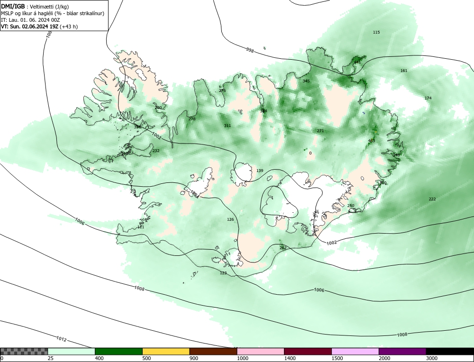
Task: Click the map value '271'
Action: tap(320, 131)
